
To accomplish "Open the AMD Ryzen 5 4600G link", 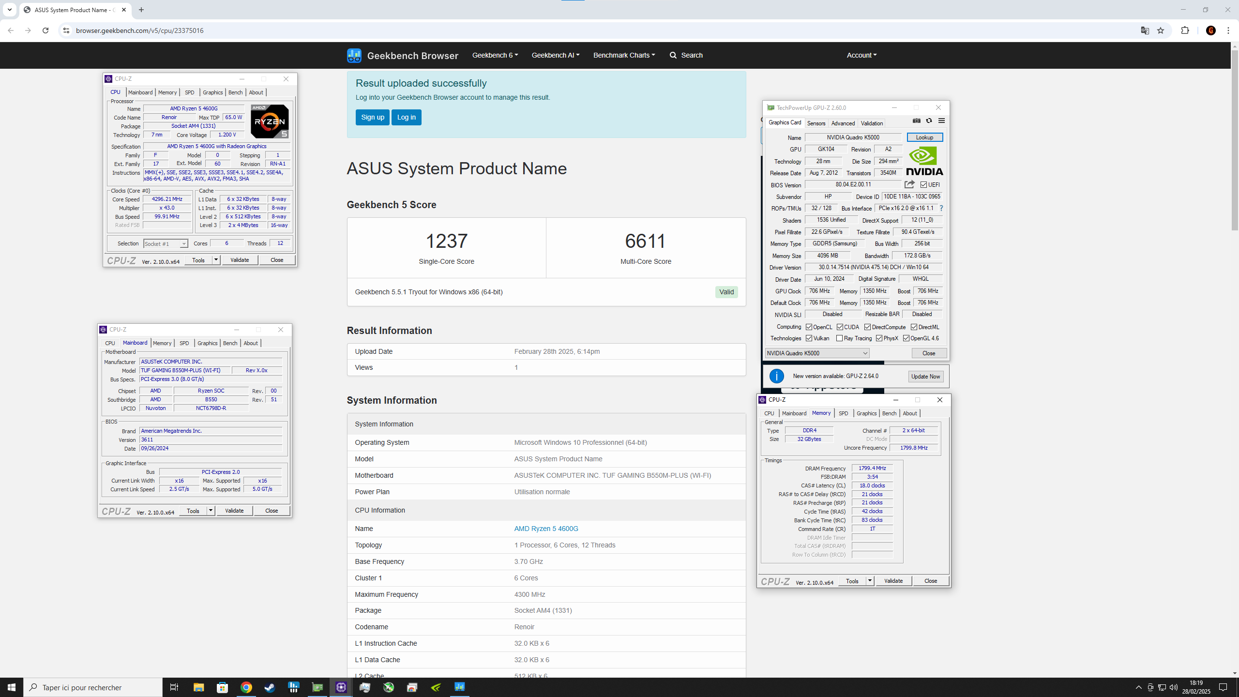I will 546,529.
